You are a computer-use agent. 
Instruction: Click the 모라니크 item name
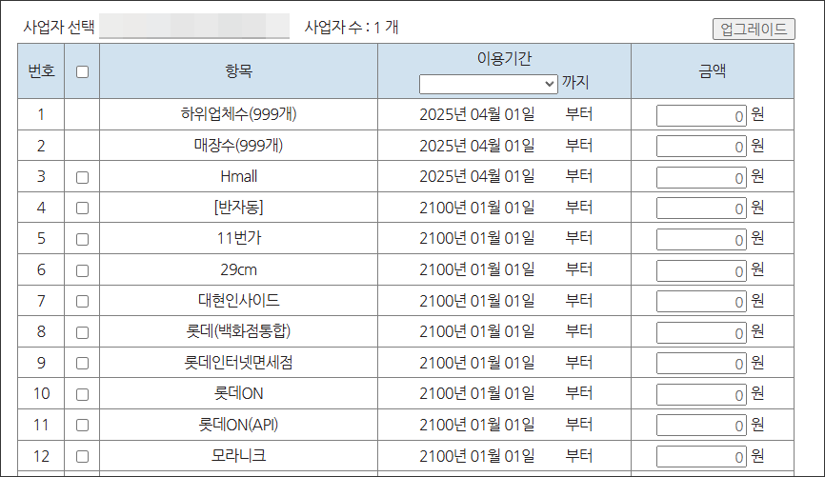238,455
